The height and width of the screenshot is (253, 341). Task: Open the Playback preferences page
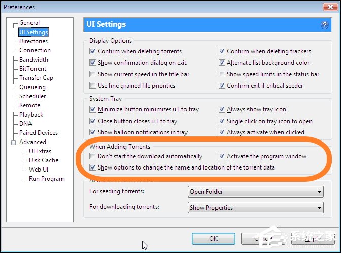32,115
